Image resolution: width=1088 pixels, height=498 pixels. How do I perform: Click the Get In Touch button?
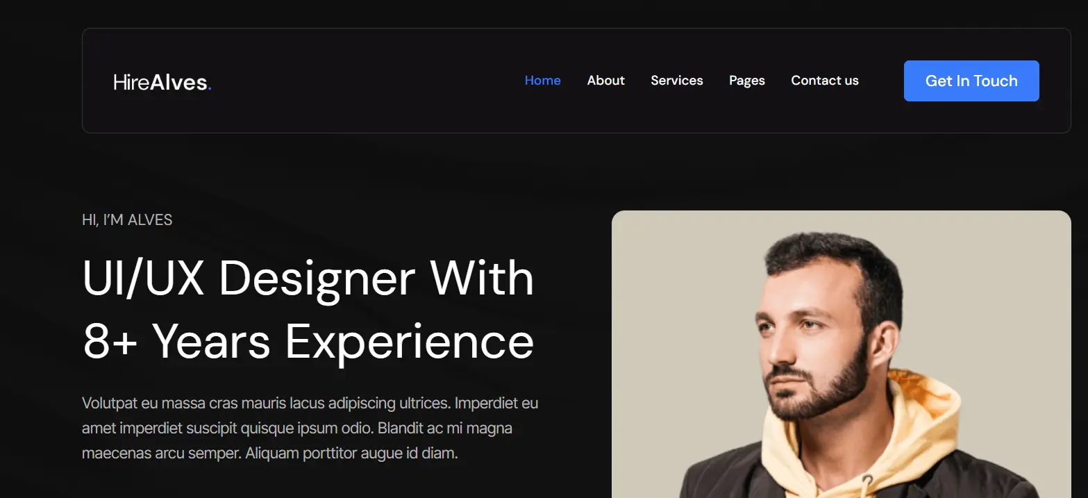coord(971,81)
